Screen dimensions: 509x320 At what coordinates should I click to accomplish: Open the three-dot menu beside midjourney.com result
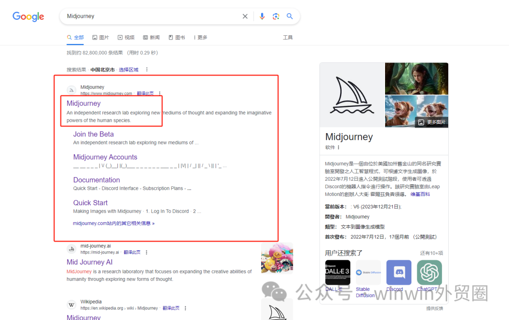[x=159, y=93]
